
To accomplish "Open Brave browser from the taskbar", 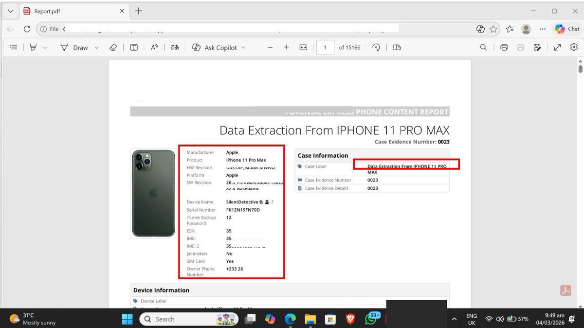I will pos(350,319).
